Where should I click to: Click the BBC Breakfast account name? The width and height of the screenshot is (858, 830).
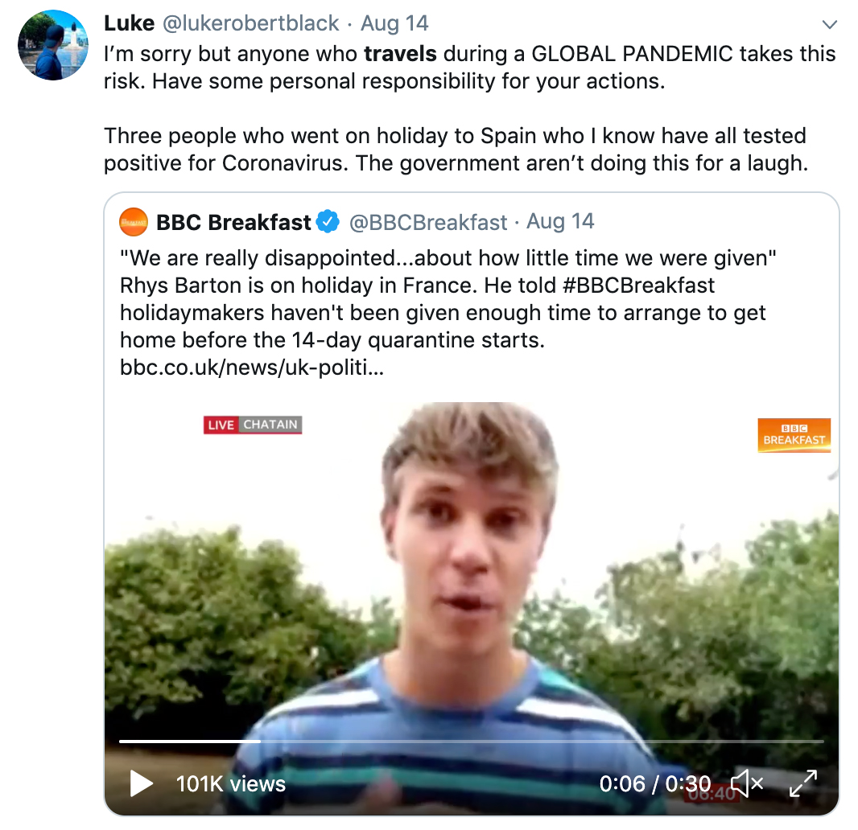233,222
